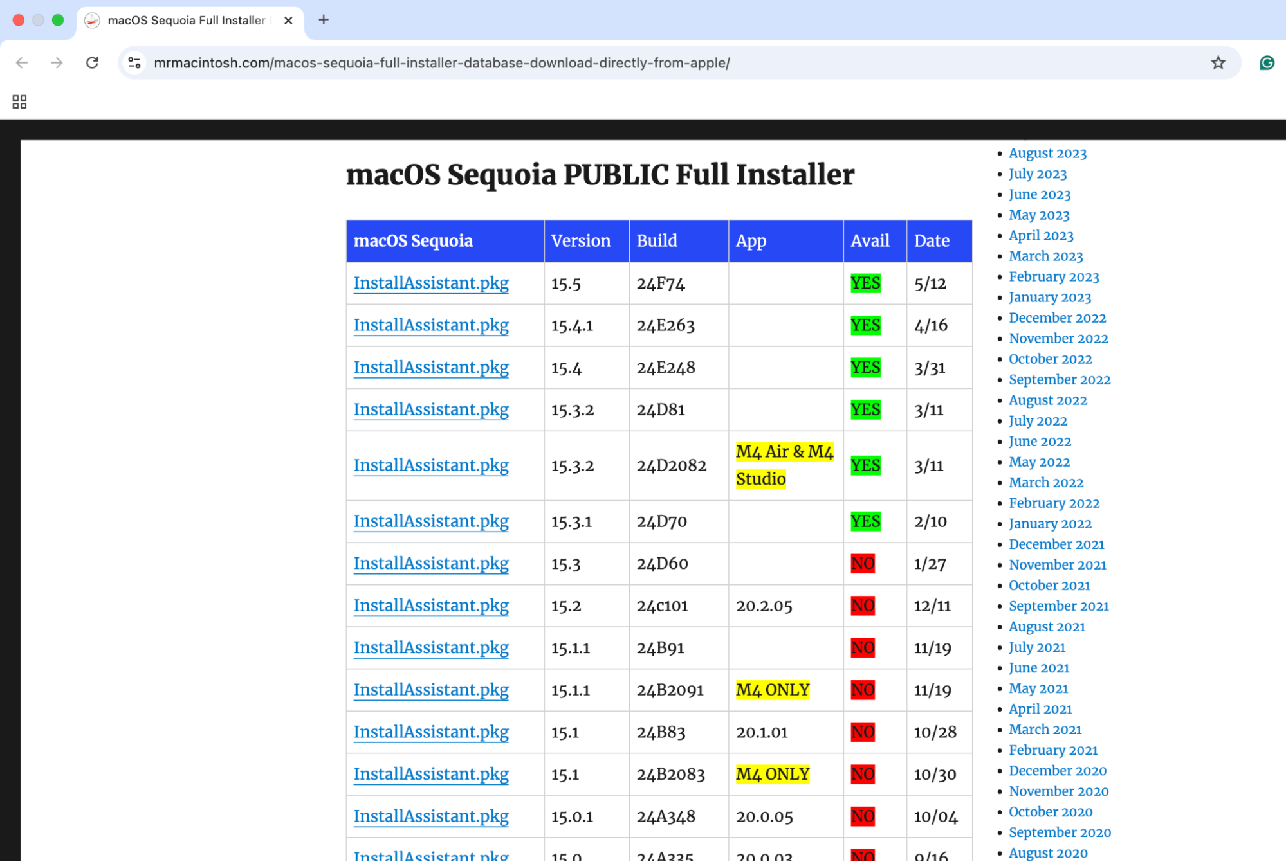The height and width of the screenshot is (862, 1286).
Task: Click the MrMacintosh favicon on the tab
Action: [91, 20]
